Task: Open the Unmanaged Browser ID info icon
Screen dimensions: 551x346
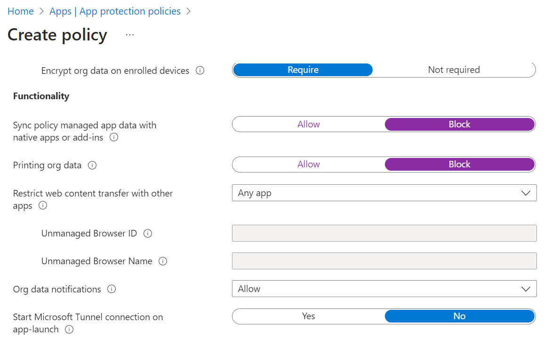Action: click(x=148, y=233)
